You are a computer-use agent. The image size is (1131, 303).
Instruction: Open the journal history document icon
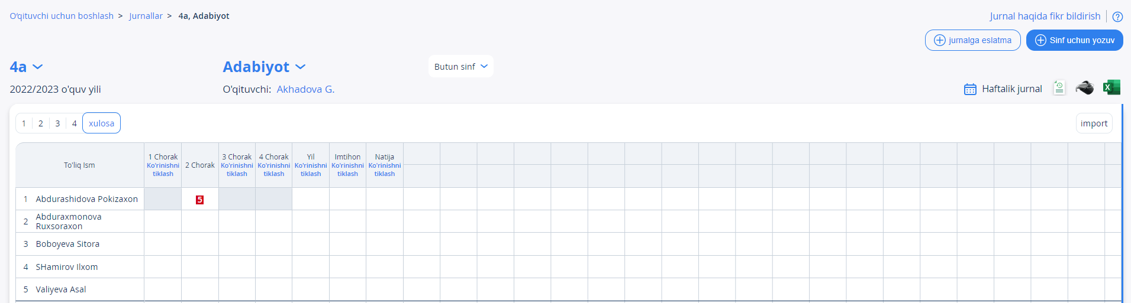pyautogui.click(x=1059, y=88)
